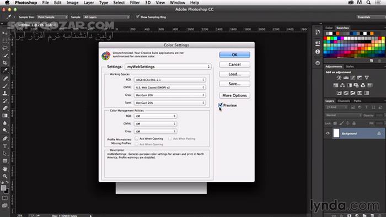Select the Eraser tool

[4, 108]
